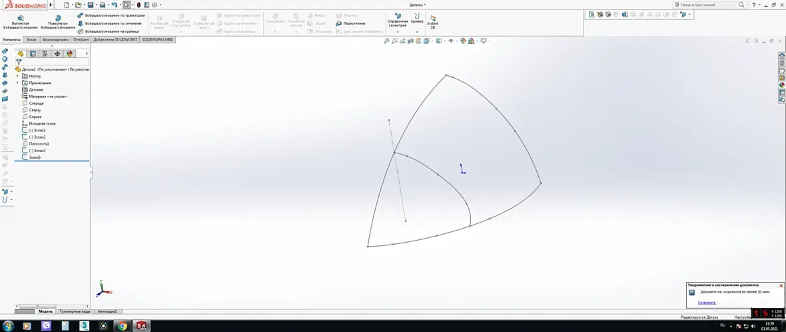Screen dimensions: 786x332
Task: Choose Бобышка/основание на границе
Action: tap(108, 31)
